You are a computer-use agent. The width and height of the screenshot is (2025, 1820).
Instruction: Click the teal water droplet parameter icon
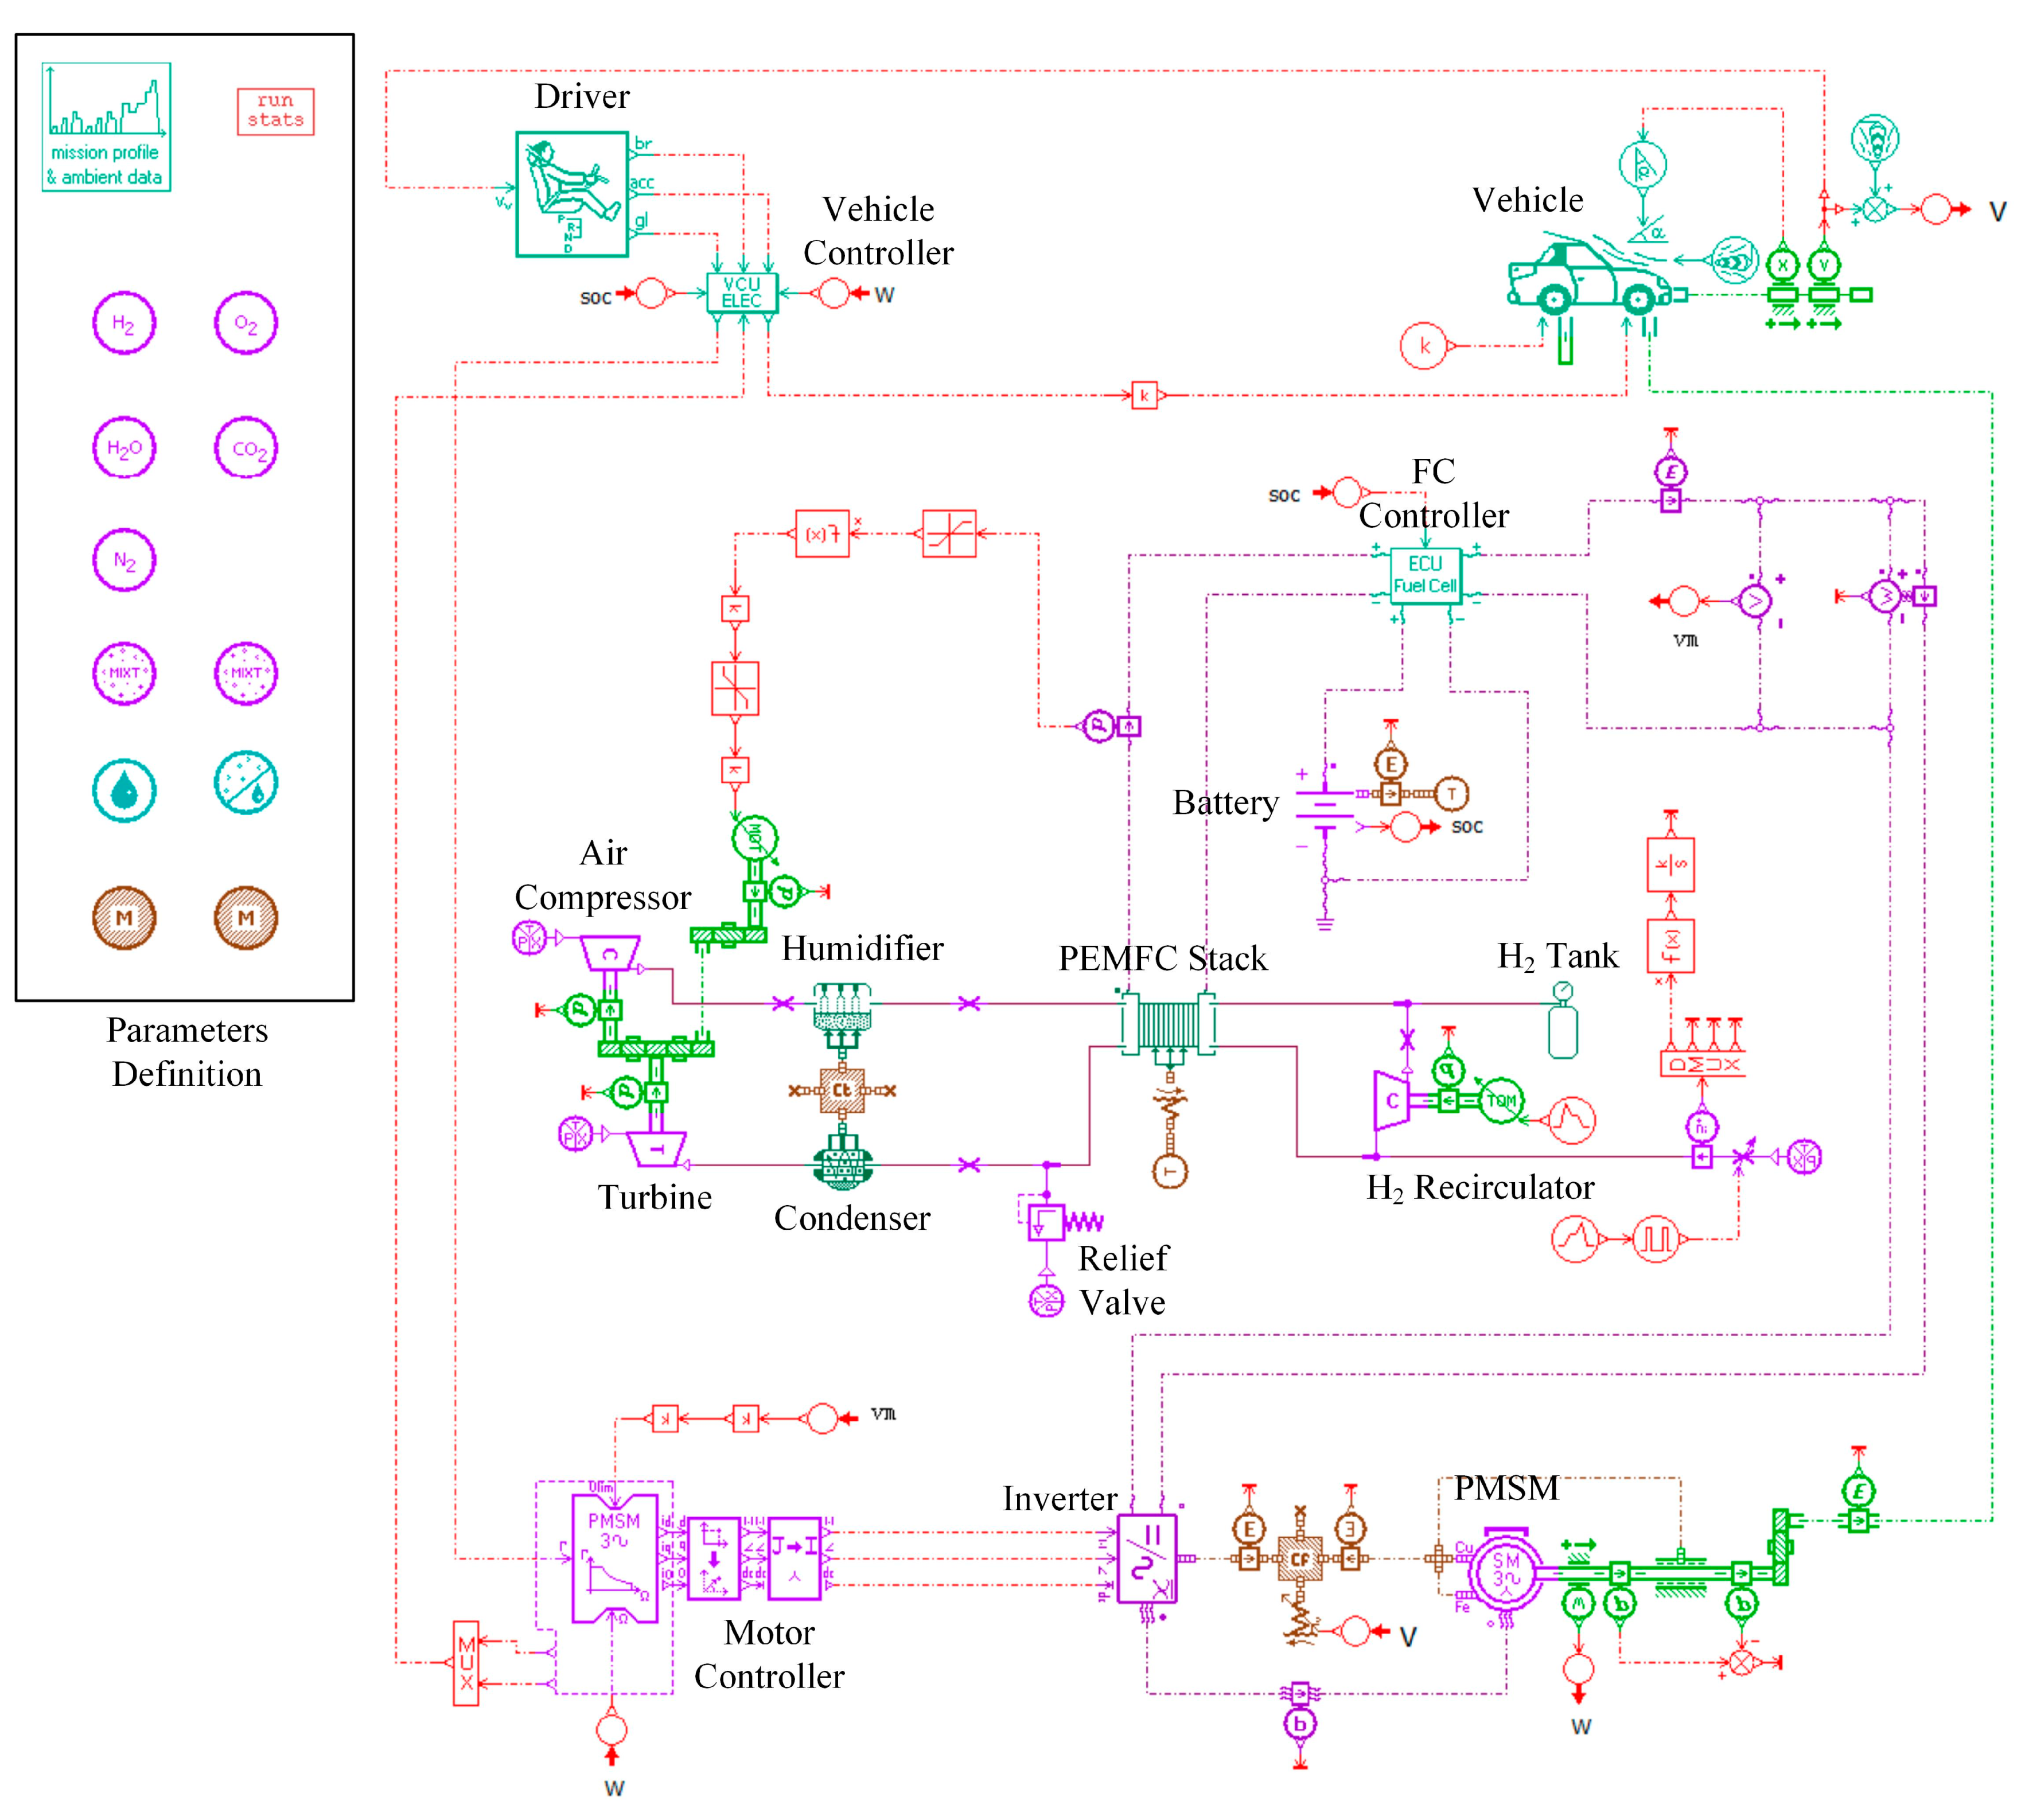click(124, 791)
